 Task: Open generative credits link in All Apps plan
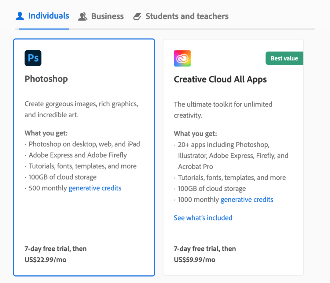[x=247, y=200]
